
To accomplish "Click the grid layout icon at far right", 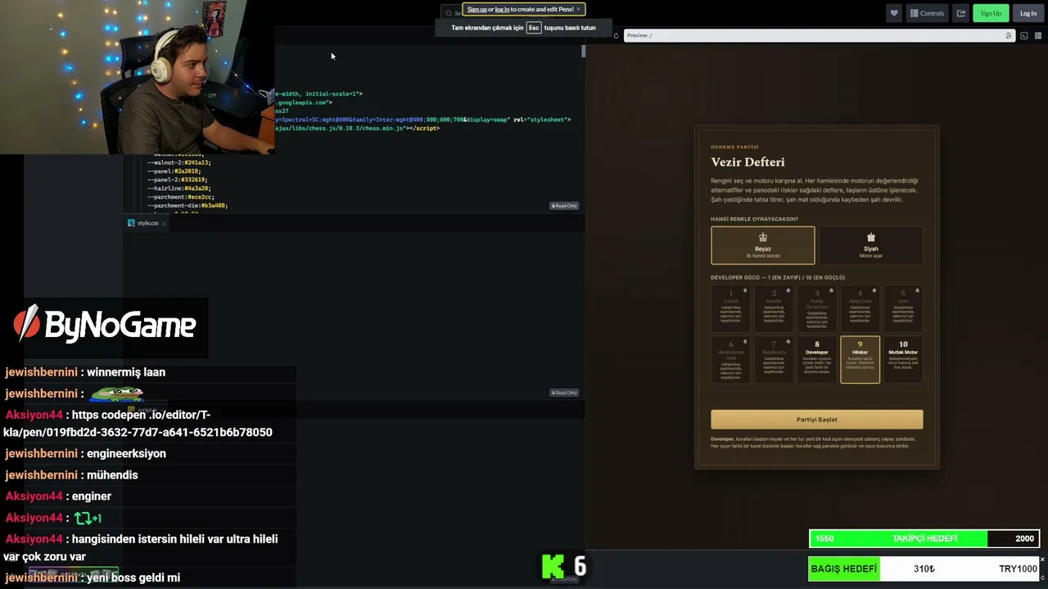I will (x=1038, y=35).
